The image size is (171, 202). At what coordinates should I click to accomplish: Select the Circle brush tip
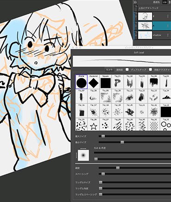(x=81, y=82)
